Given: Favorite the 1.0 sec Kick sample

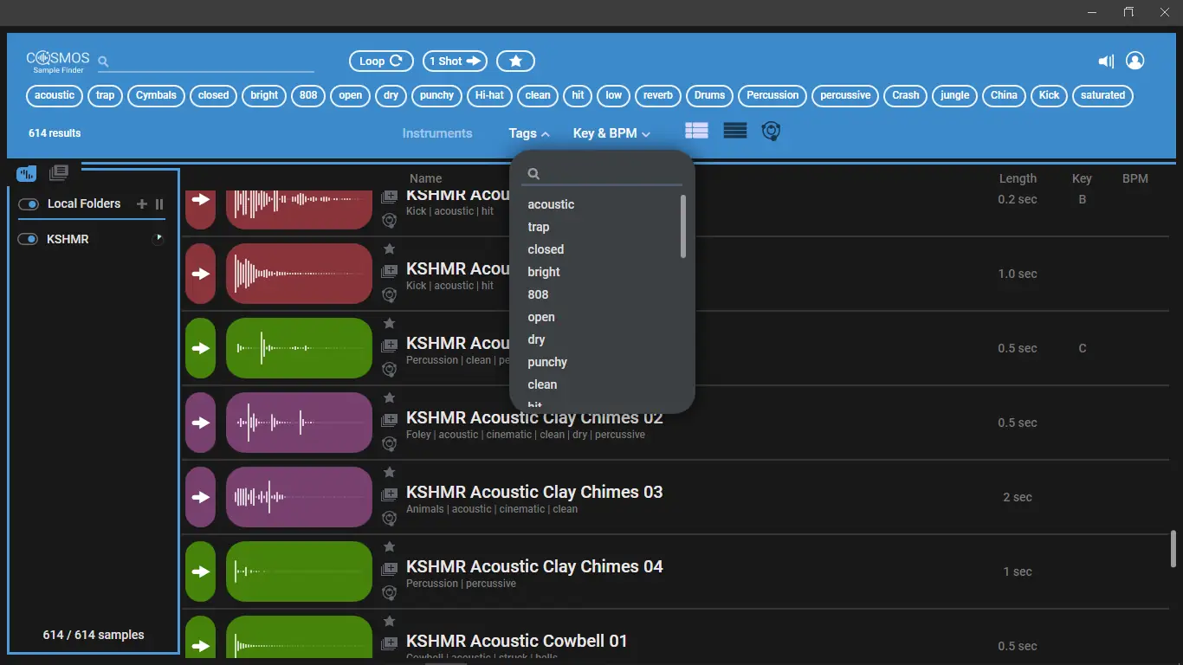Looking at the screenshot, I should point(390,249).
